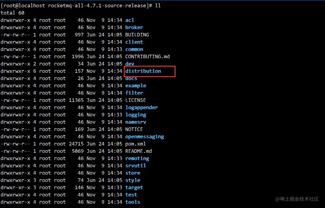
Task: Select the LICENSE file name
Action: pos(136,100)
